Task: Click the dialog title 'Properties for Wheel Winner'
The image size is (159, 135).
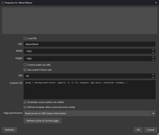Action: click(x=19, y=3)
